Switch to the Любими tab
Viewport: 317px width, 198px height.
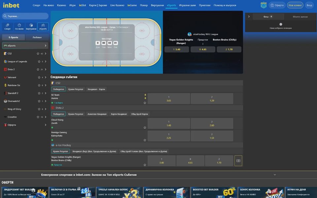37,37
